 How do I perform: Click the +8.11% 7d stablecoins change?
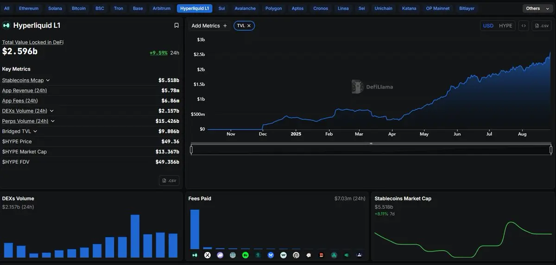point(385,214)
